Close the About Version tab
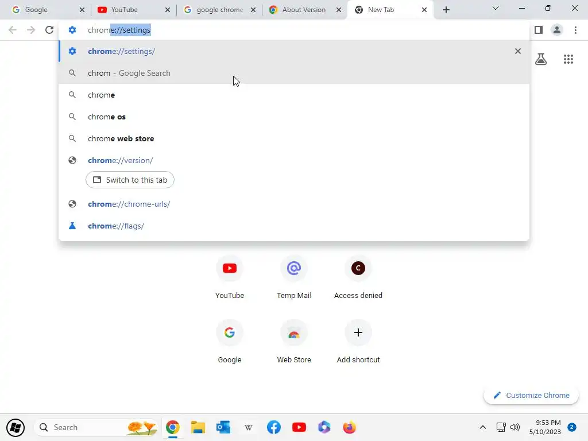This screenshot has width=588, height=441. 339,10
